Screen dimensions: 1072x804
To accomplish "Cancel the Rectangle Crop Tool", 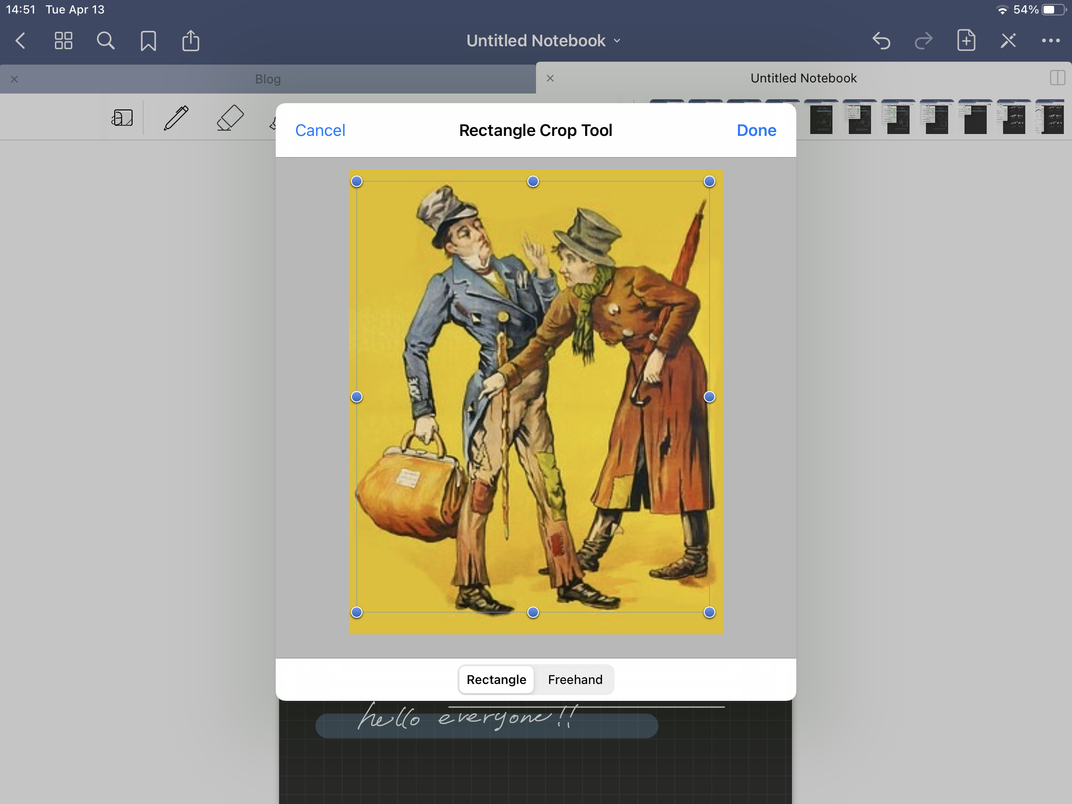I will (x=320, y=130).
